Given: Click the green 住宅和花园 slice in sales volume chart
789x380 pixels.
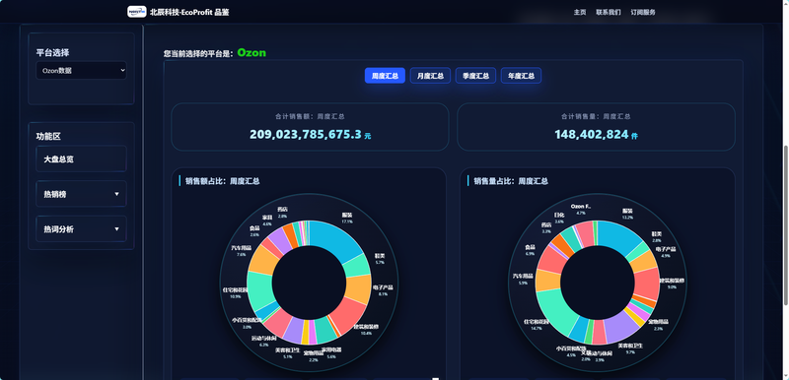Looking at the screenshot, I should tap(553, 309).
